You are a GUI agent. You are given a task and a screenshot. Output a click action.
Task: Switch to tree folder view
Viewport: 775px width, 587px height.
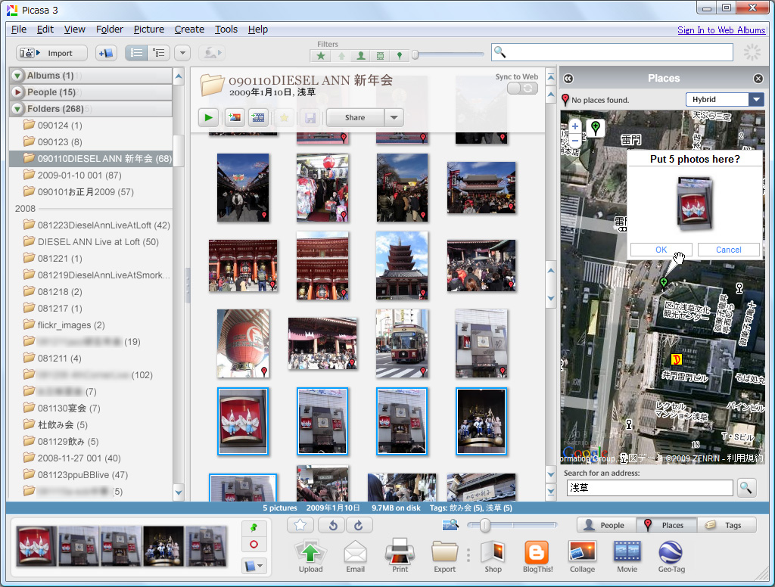point(159,53)
